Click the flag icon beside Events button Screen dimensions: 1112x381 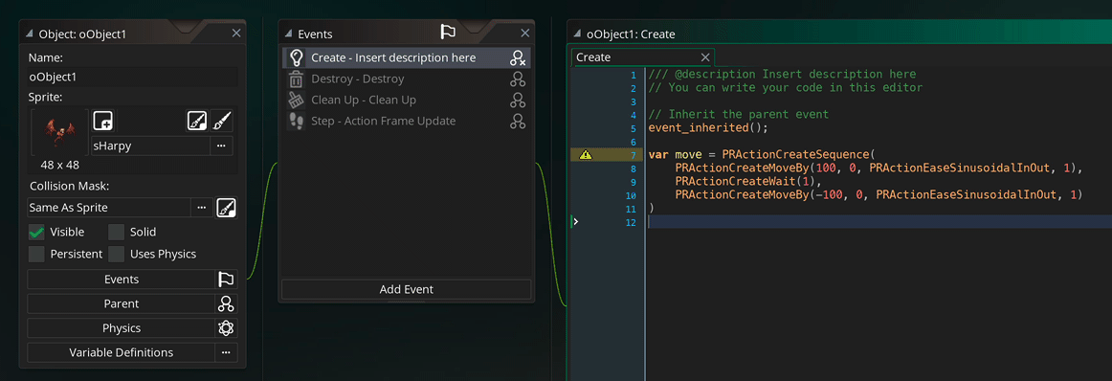pos(226,280)
